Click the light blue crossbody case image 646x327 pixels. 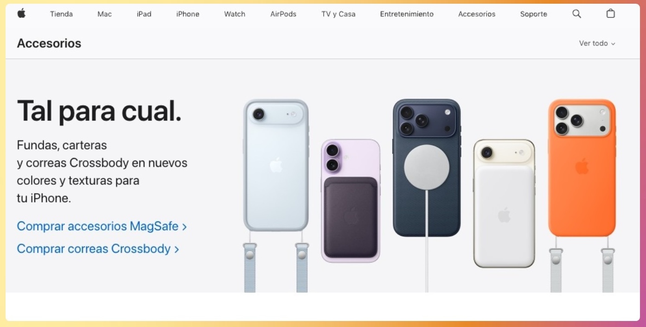tap(276, 195)
